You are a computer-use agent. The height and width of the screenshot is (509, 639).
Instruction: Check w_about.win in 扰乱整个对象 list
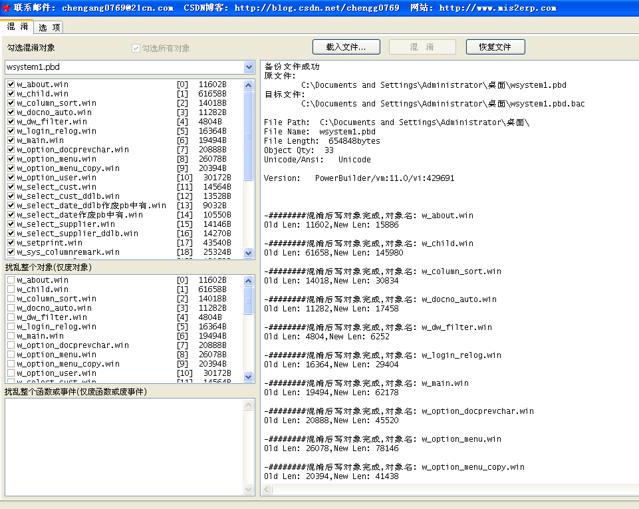(x=11, y=280)
